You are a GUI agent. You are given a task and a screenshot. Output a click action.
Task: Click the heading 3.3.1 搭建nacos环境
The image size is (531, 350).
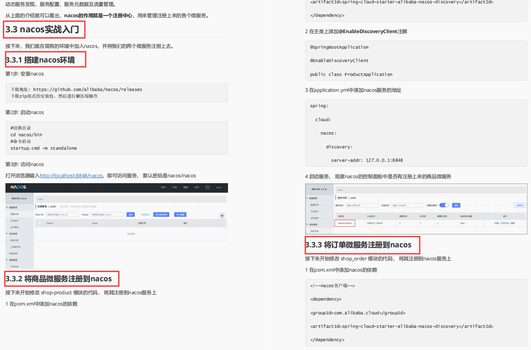40,60
